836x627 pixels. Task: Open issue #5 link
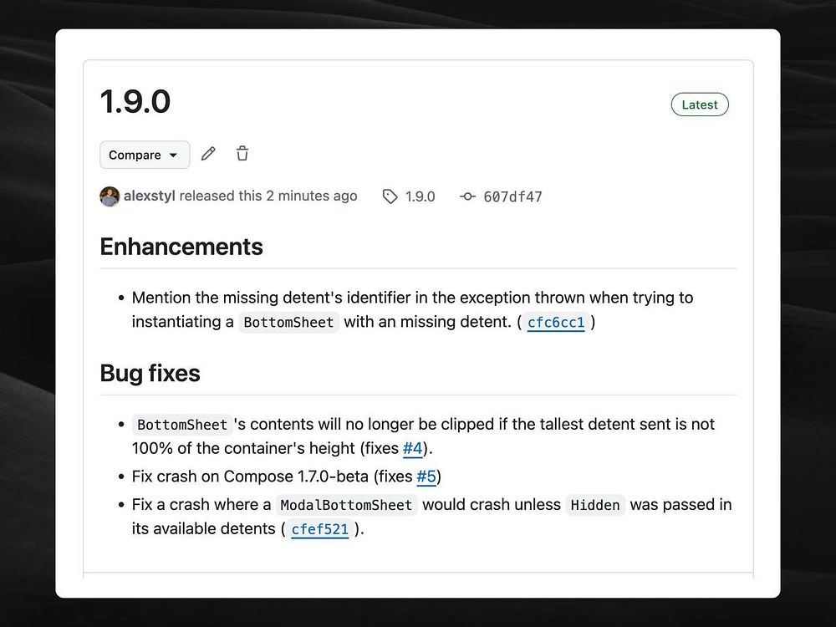(x=426, y=477)
